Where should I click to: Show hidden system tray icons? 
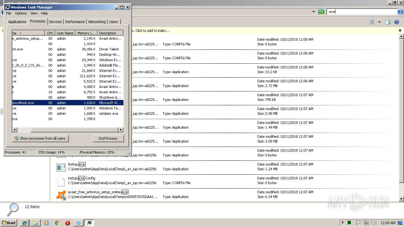tap(342, 223)
